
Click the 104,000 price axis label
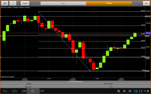click(148, 11)
